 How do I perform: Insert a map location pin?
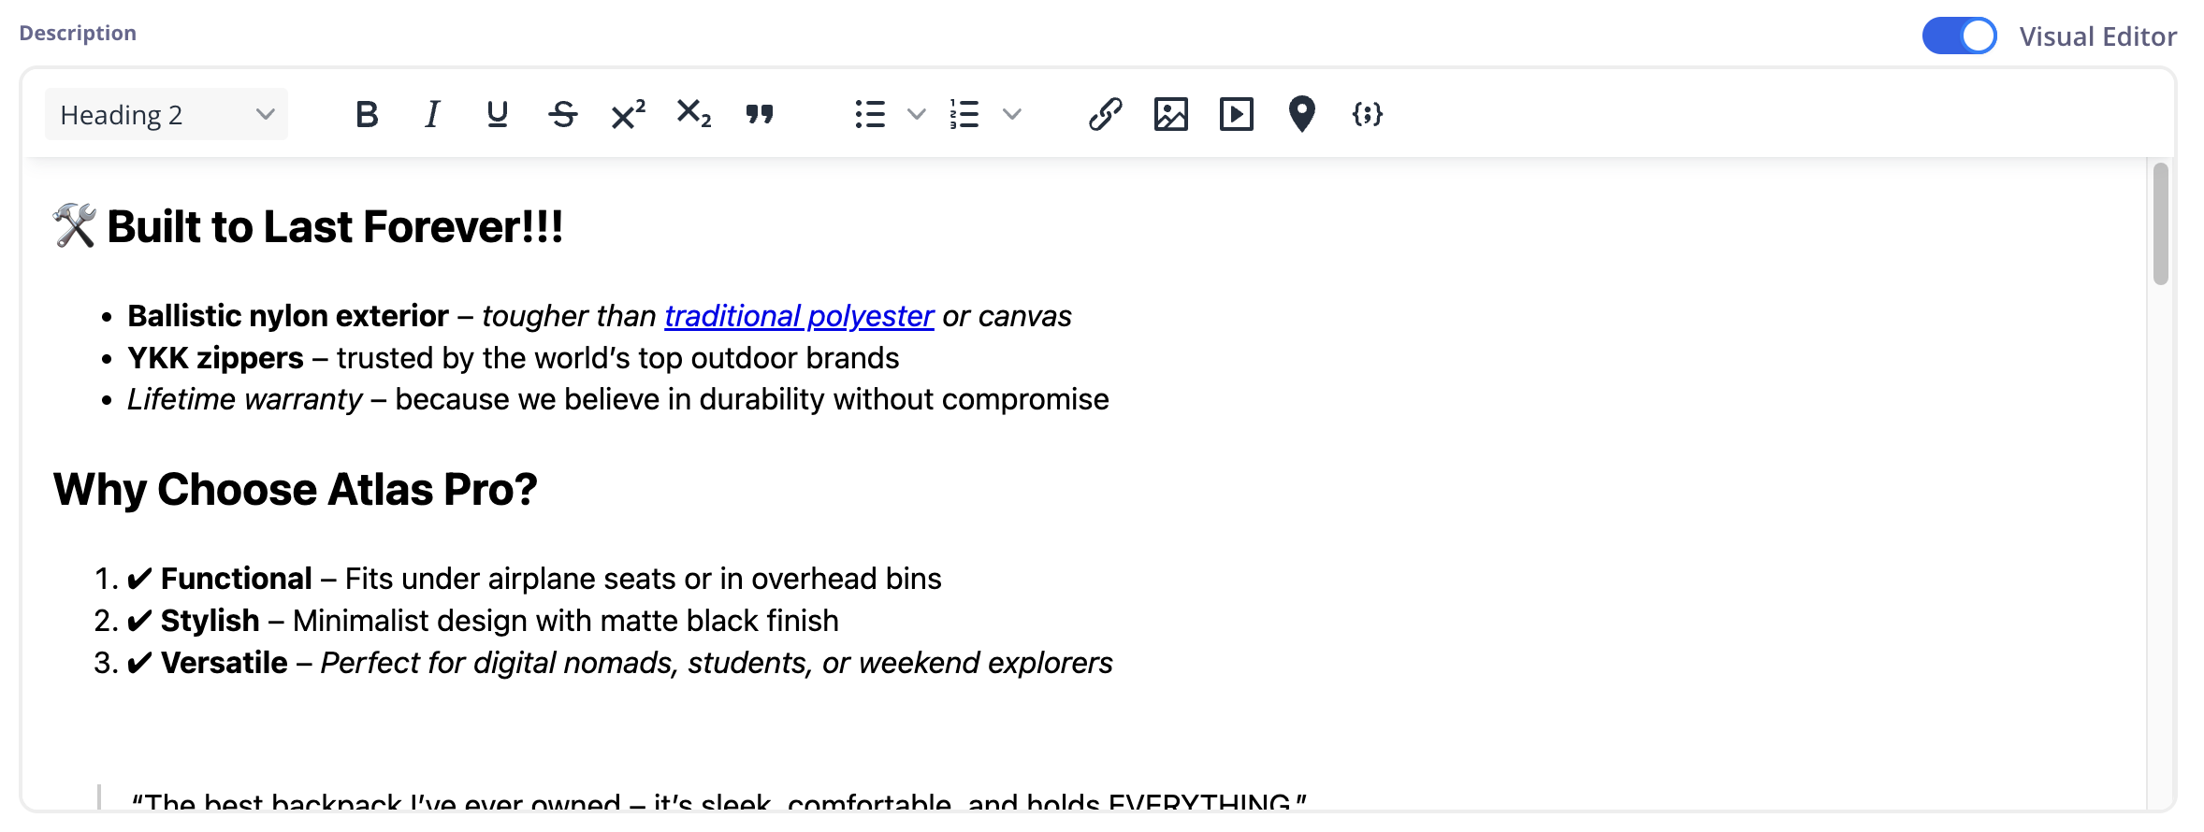(1302, 114)
